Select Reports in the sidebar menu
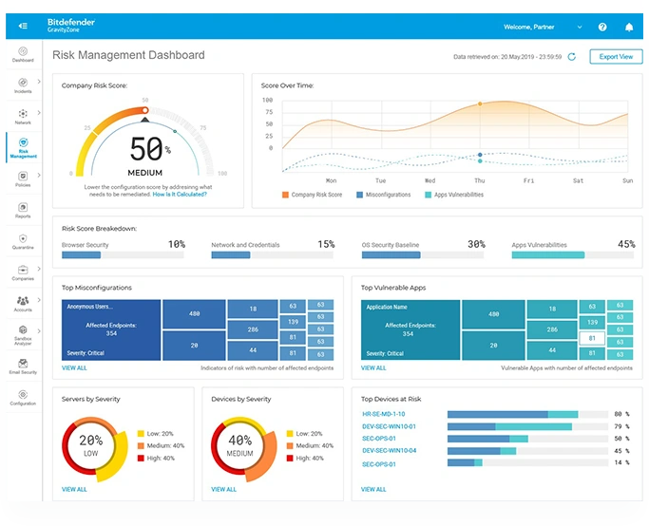The height and width of the screenshot is (526, 649). pos(23,209)
